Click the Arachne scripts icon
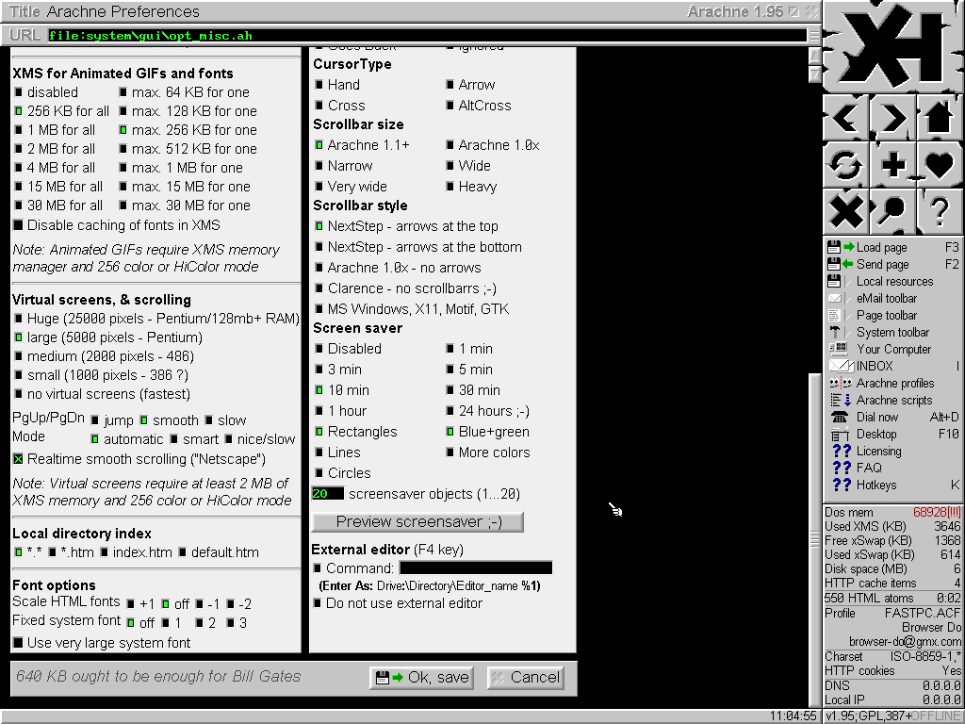Screen dimensions: 965x724 pyautogui.click(x=840, y=400)
